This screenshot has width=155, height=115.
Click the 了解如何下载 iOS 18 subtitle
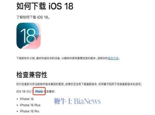33,17
